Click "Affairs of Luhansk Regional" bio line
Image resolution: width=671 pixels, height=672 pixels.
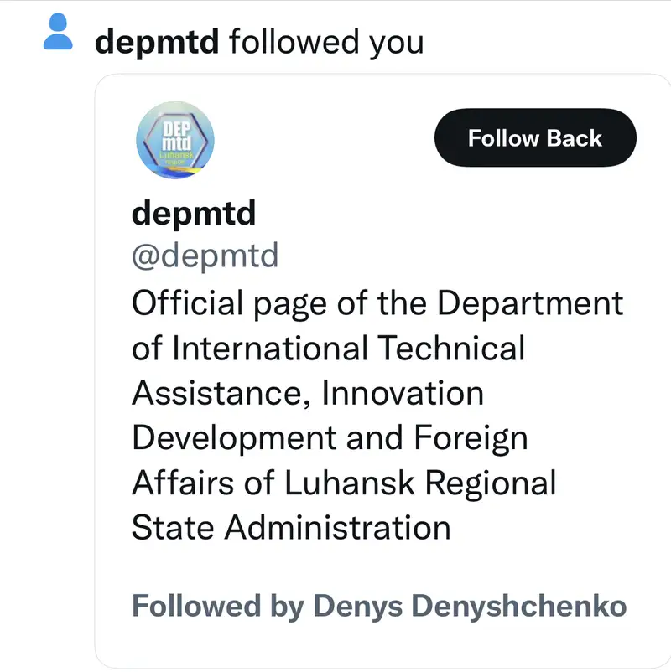pos(344,483)
